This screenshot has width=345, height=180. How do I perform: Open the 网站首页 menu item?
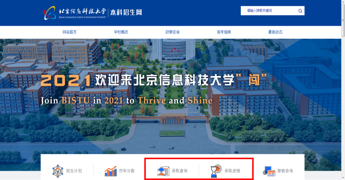click(x=70, y=32)
